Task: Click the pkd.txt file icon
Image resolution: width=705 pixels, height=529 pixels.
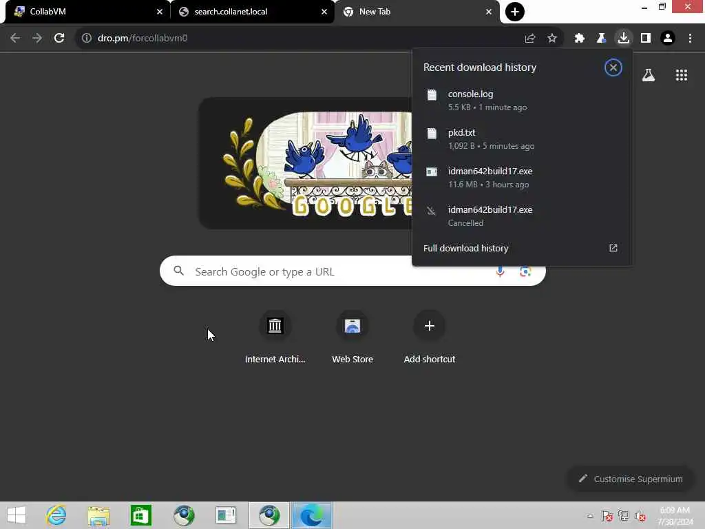Action: [432, 133]
